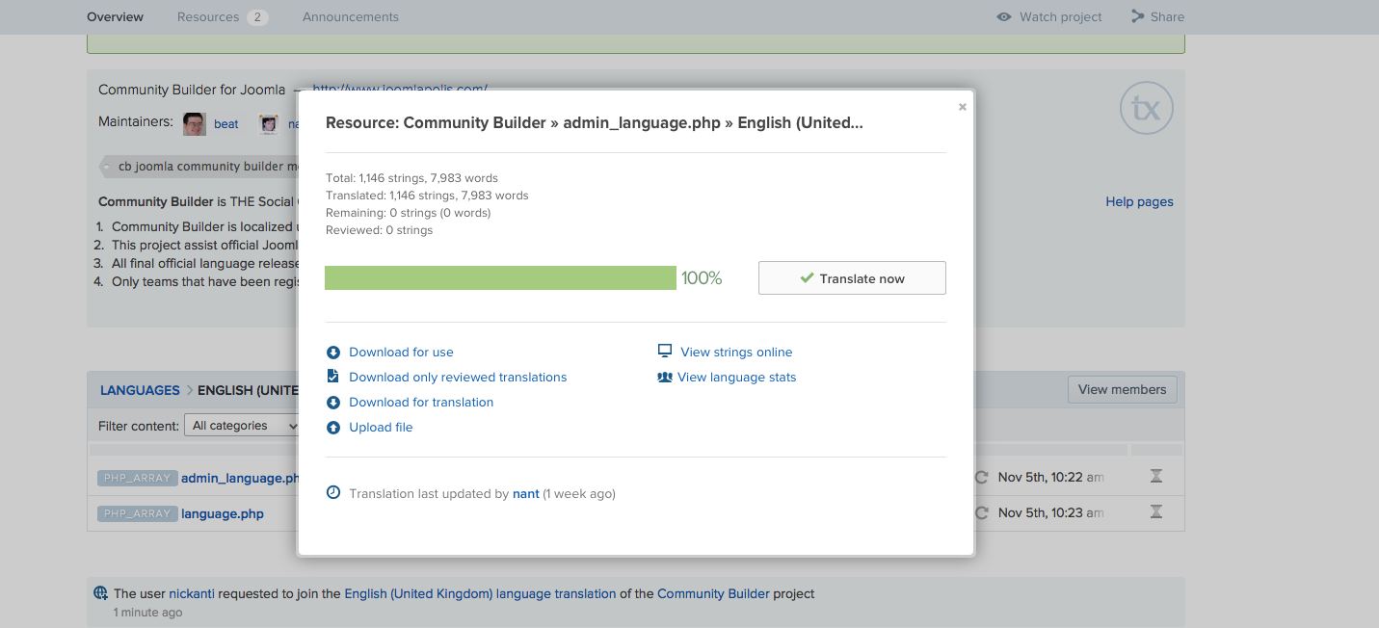Close the resource dialog with the X

[962, 107]
